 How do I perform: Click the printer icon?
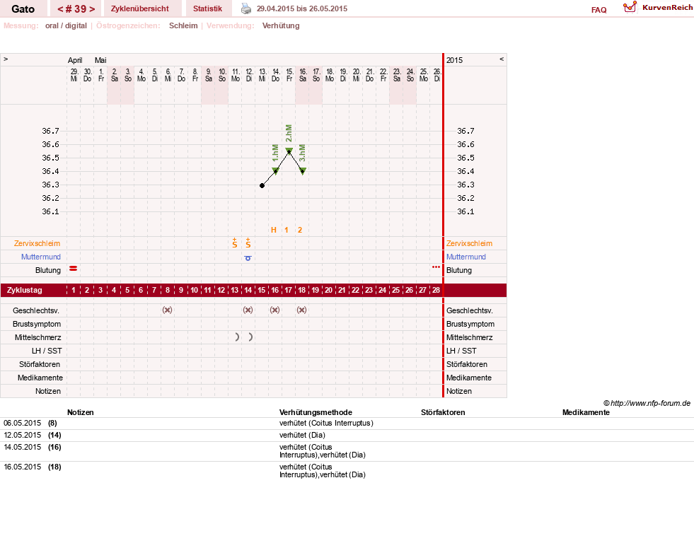(245, 8)
